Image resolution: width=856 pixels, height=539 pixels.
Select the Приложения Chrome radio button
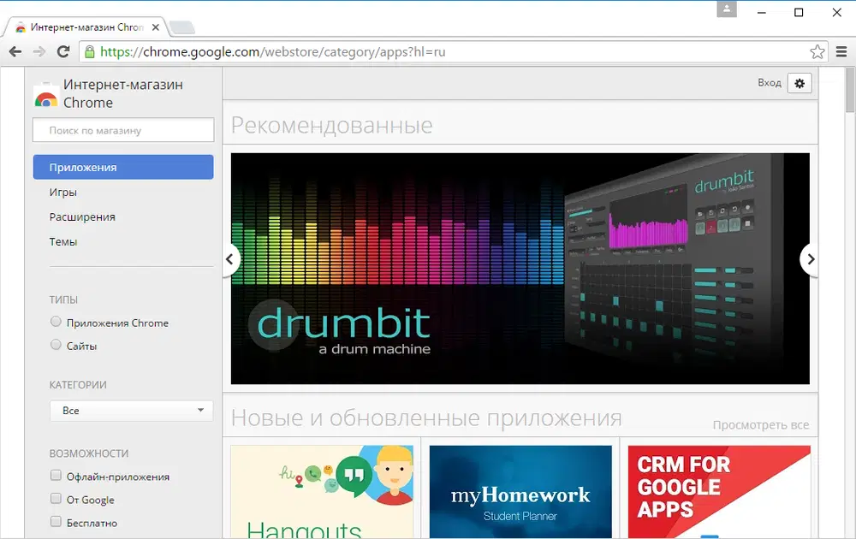coord(56,322)
